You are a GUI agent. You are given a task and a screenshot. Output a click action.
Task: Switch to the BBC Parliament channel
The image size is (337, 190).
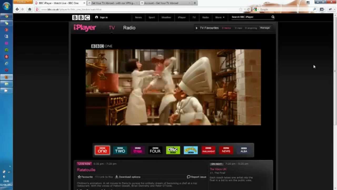tap(208, 150)
